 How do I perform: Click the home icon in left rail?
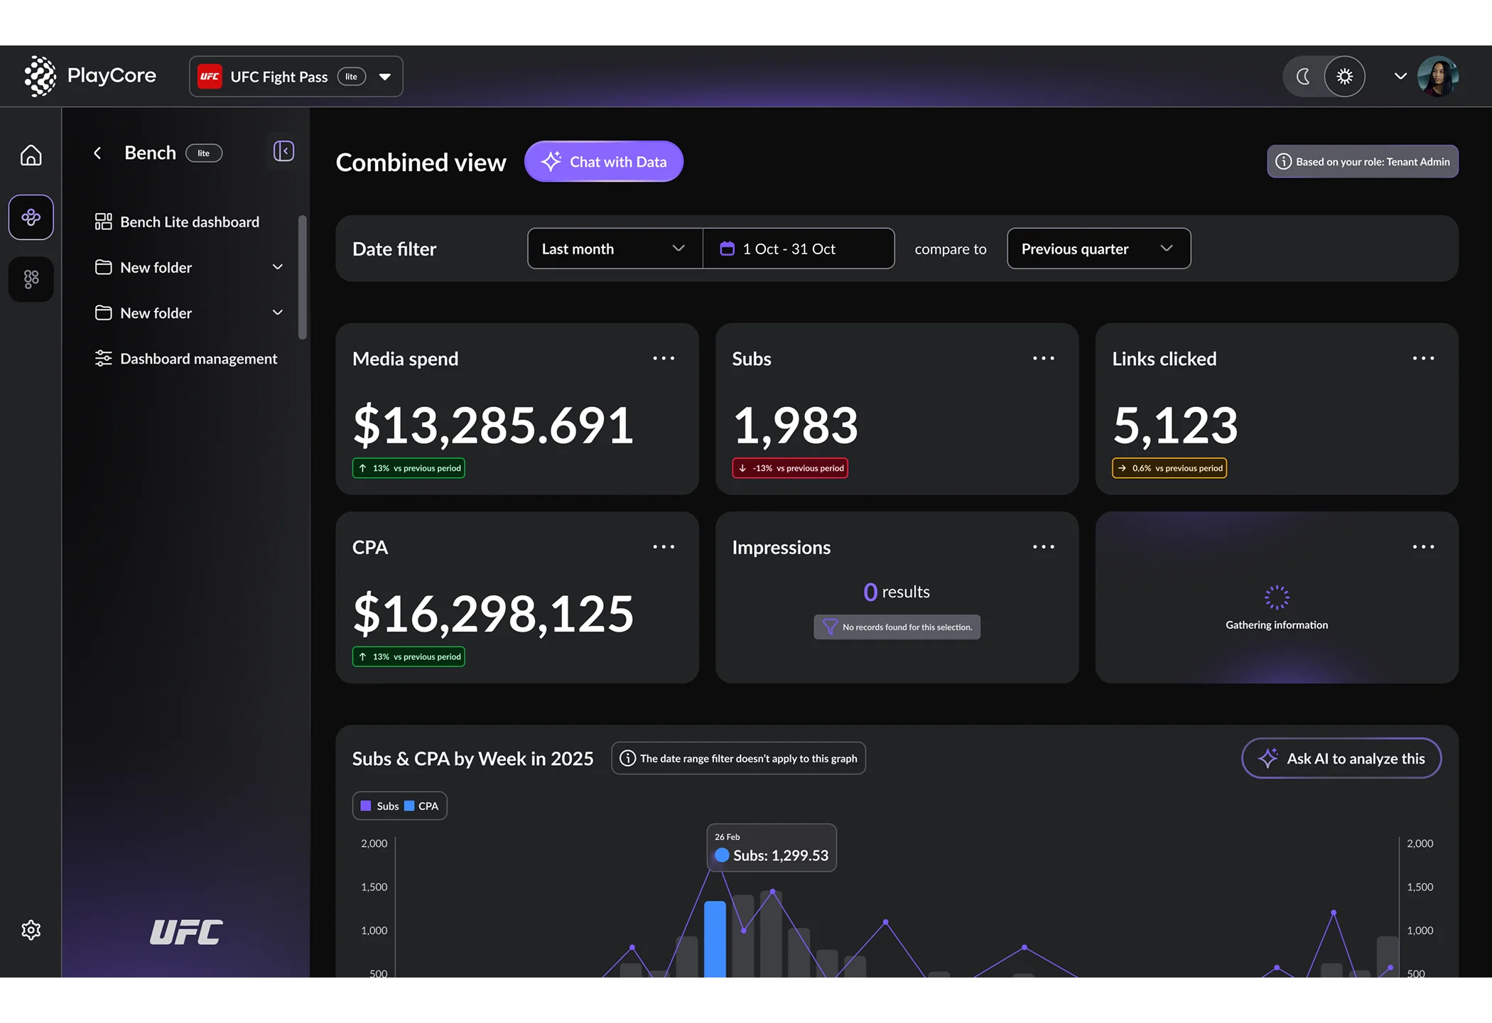click(x=31, y=155)
